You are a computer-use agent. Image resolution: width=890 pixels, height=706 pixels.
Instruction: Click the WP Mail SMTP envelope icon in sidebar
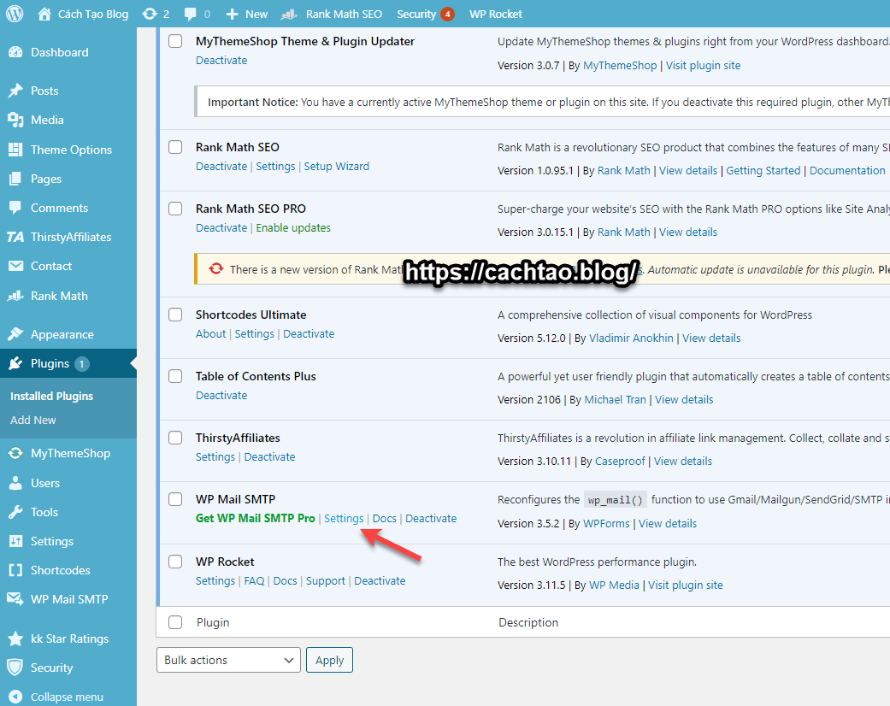[x=16, y=599]
